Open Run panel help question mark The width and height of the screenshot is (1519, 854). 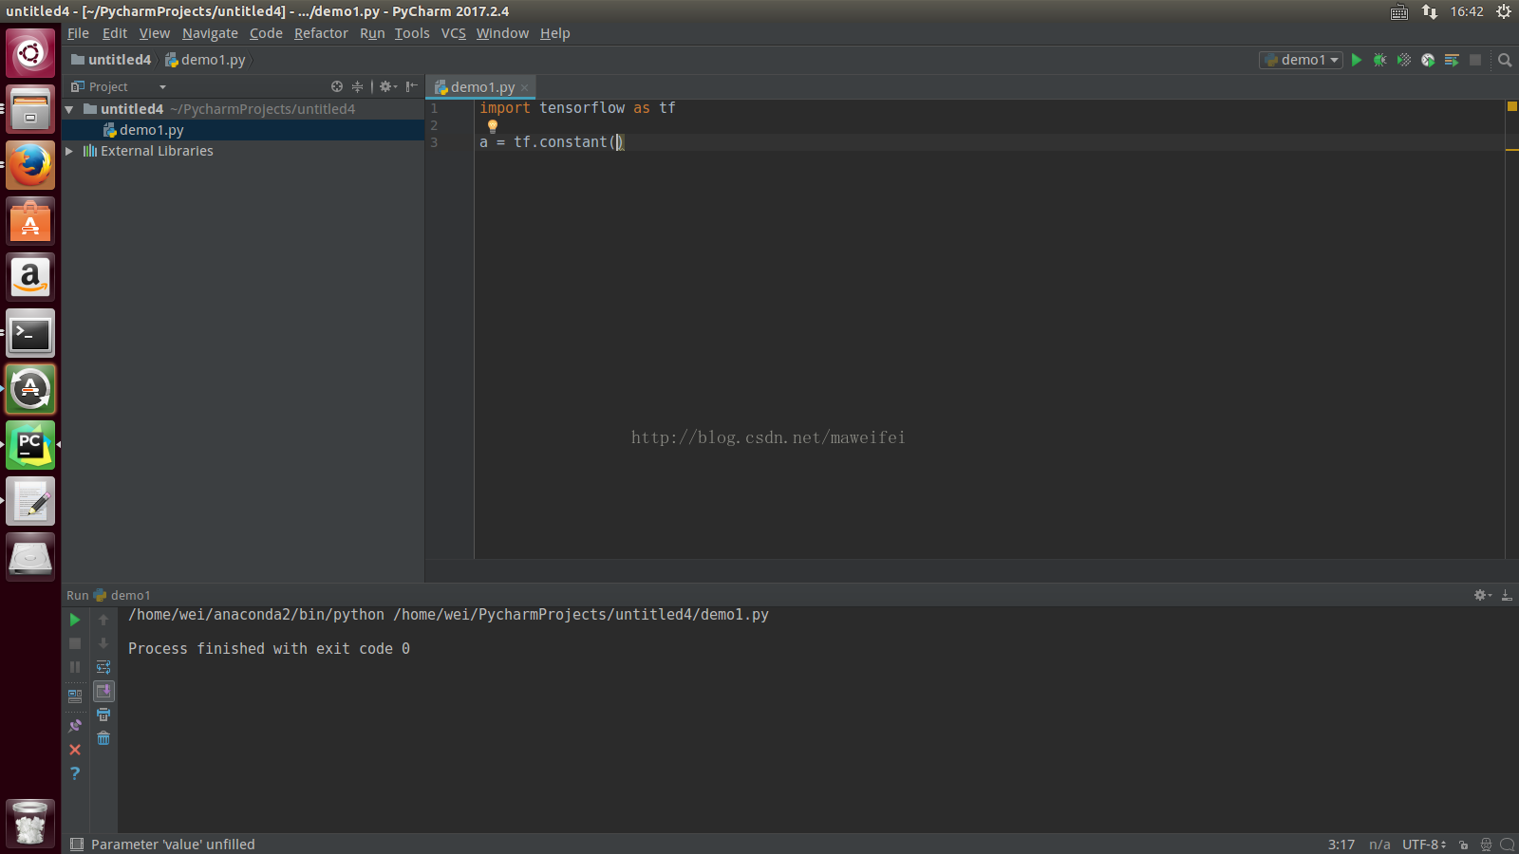75,773
